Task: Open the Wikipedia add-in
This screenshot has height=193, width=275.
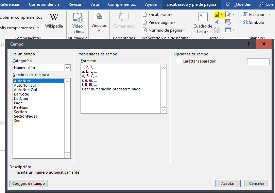Action: click(x=54, y=21)
